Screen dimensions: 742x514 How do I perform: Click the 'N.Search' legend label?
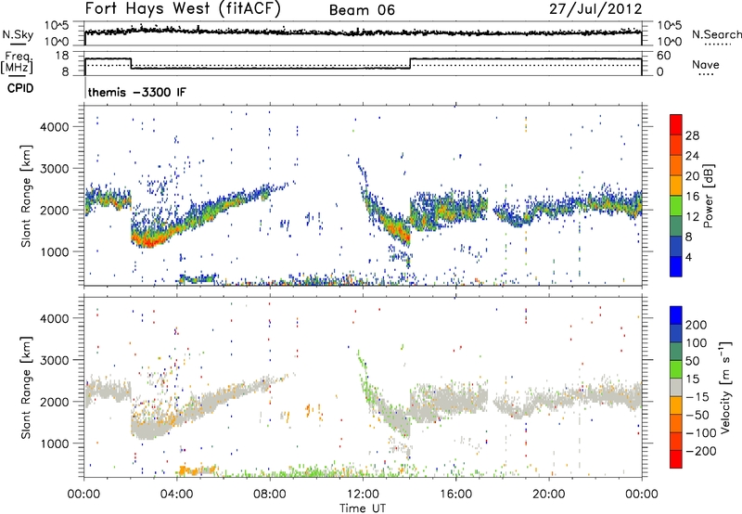[x=716, y=34]
